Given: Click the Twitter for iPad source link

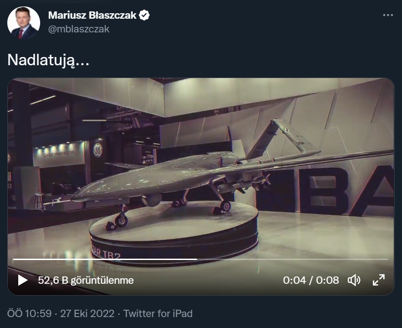Looking at the screenshot, I should tap(158, 313).
